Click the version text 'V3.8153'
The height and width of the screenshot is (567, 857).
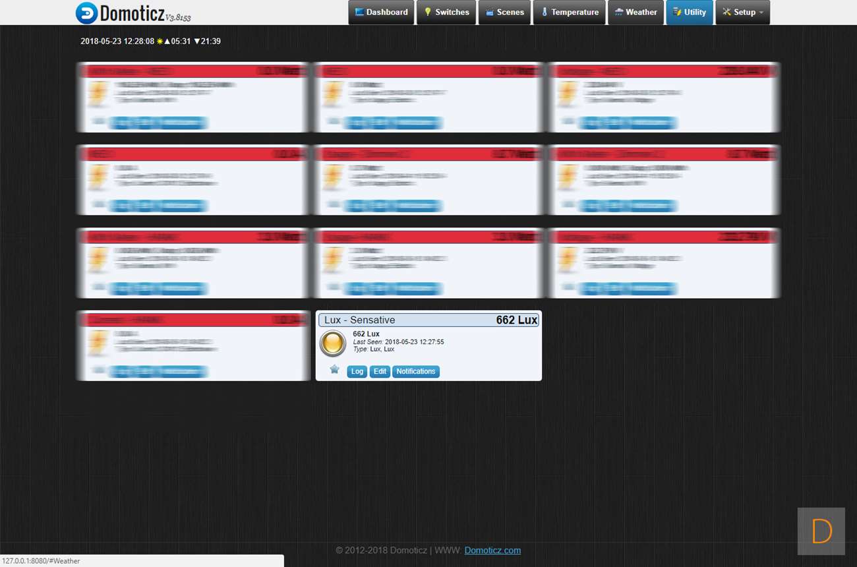(x=178, y=17)
